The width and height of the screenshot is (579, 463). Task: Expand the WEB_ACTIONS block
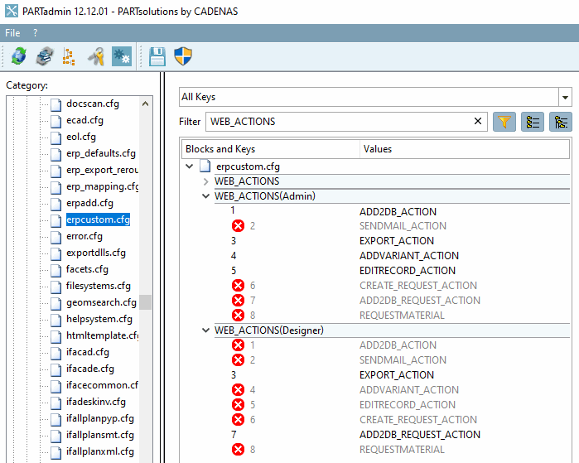click(x=205, y=181)
